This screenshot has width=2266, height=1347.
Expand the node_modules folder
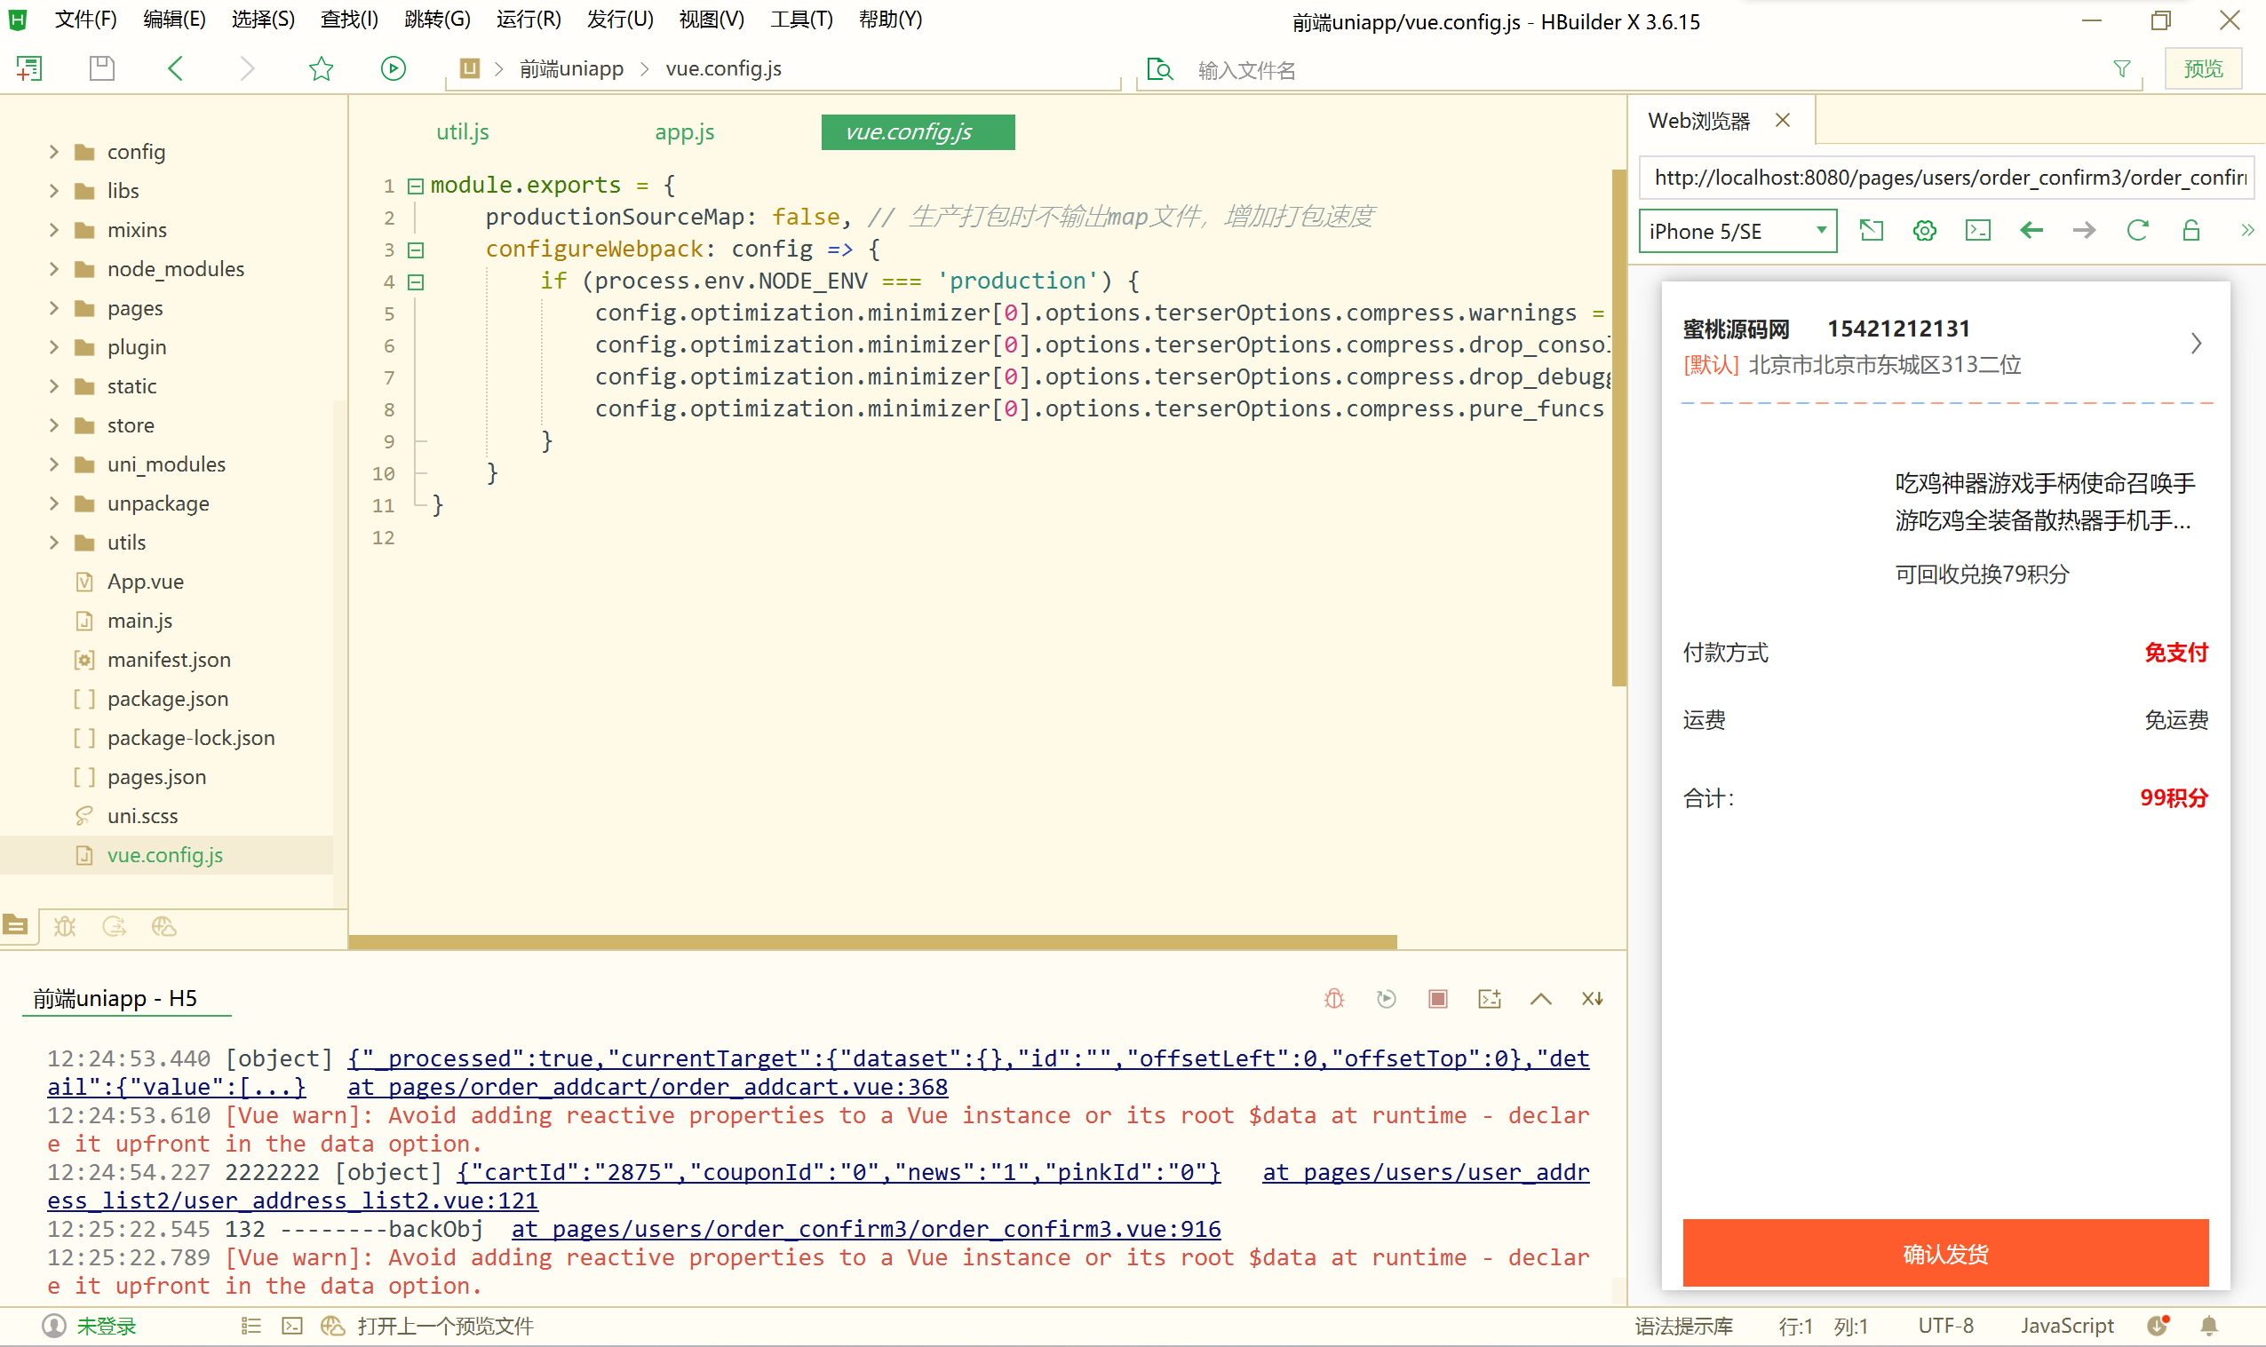pyautogui.click(x=53, y=269)
